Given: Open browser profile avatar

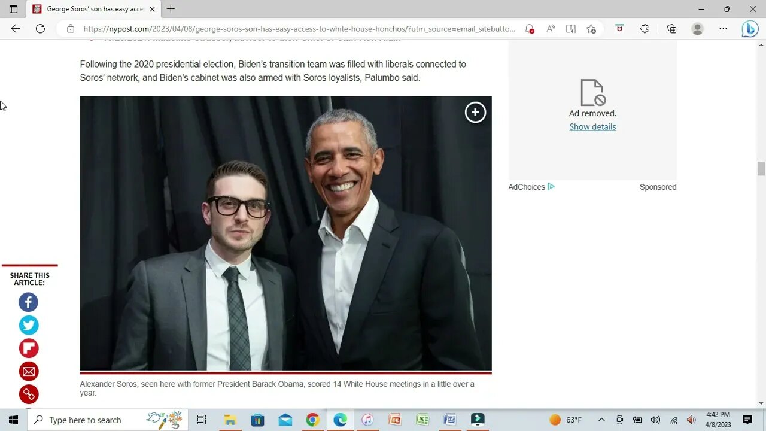Looking at the screenshot, I should [697, 28].
